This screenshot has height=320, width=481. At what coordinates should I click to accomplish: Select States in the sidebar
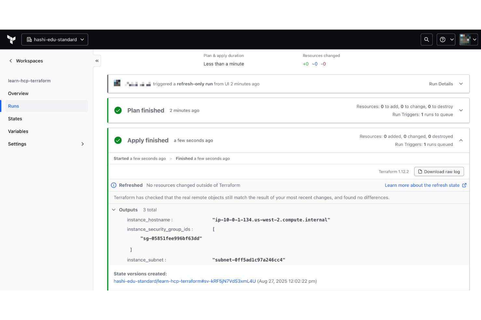[x=15, y=119]
